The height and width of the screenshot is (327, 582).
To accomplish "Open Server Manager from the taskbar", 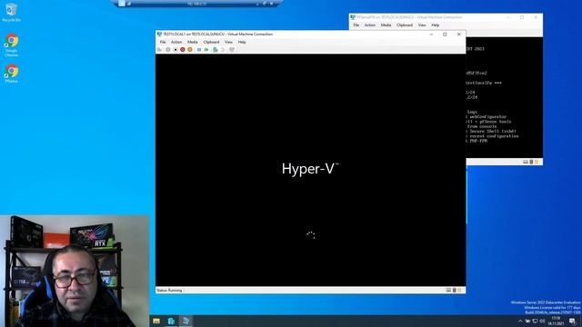I will point(171,321).
